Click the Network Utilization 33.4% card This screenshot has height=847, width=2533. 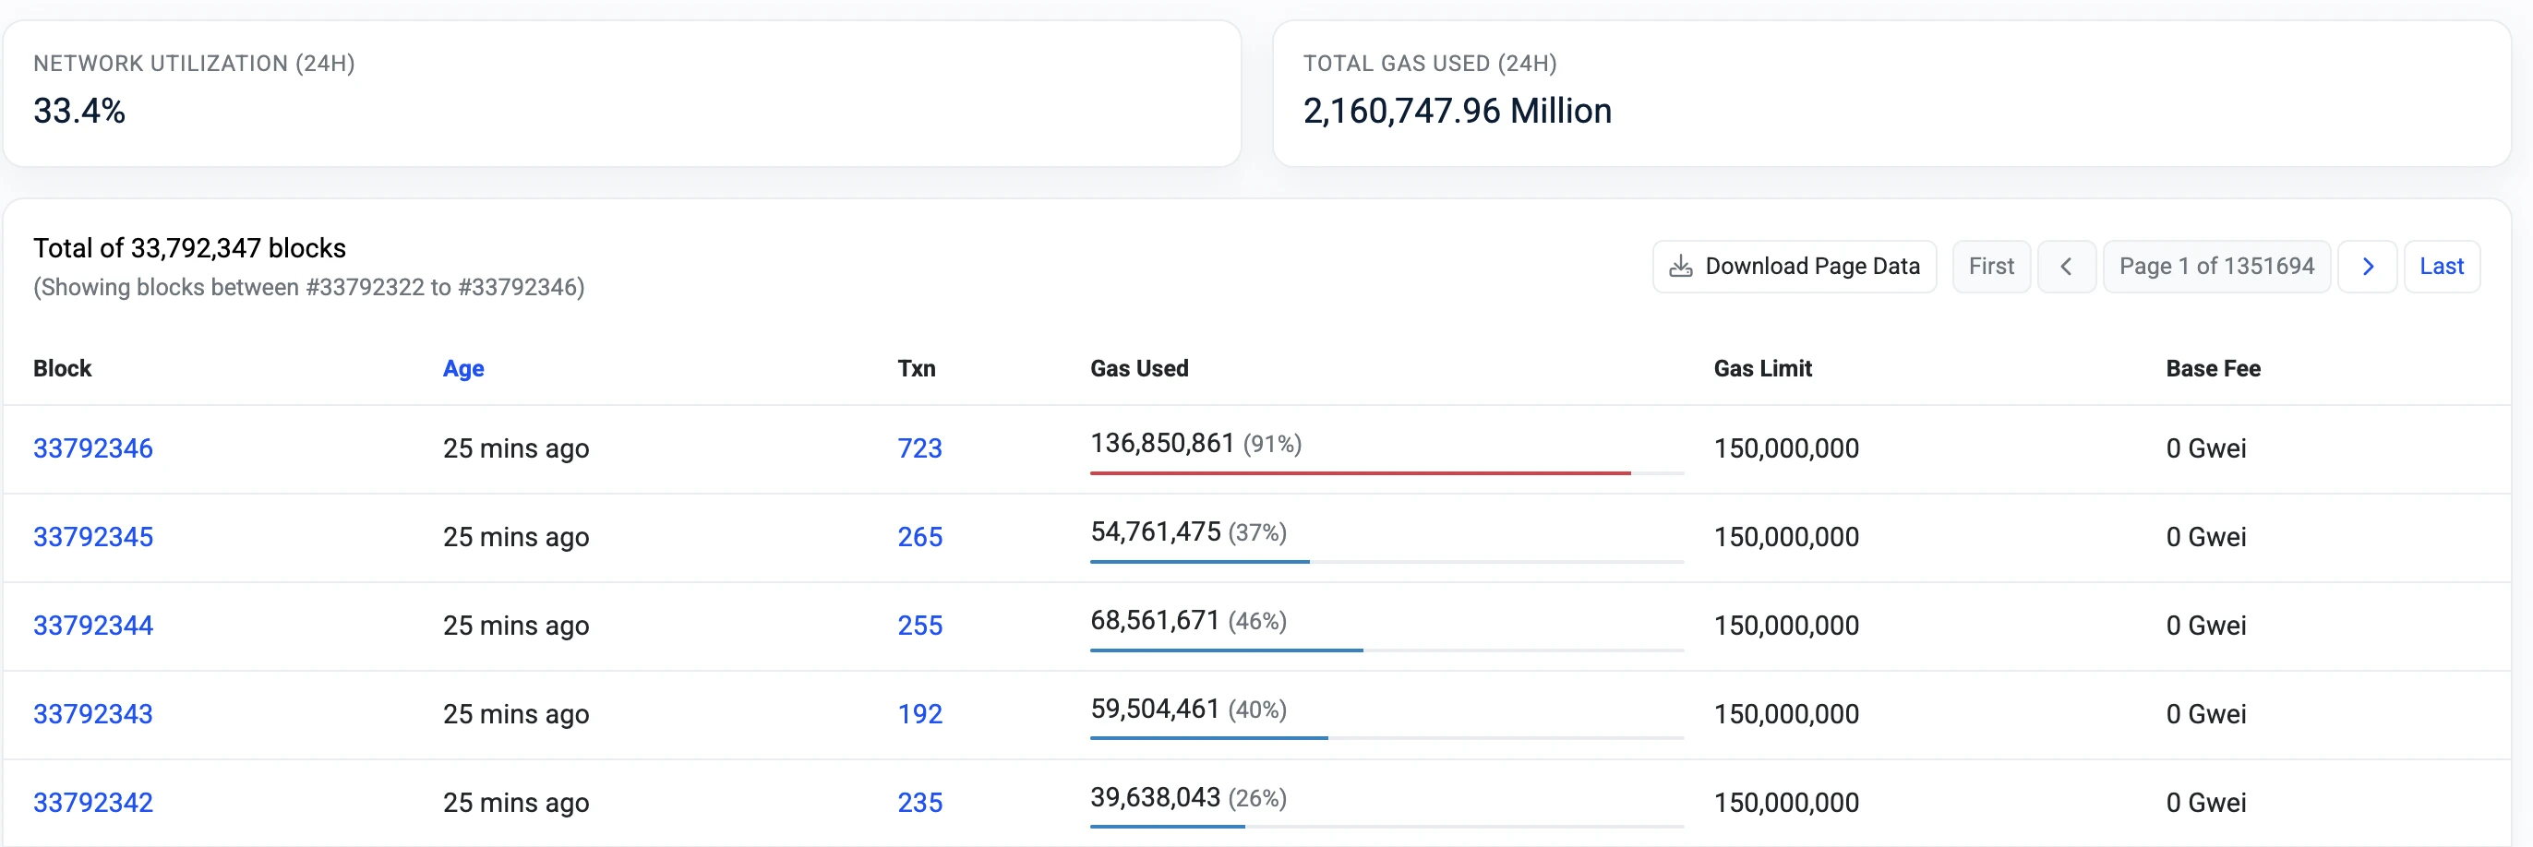(x=621, y=93)
